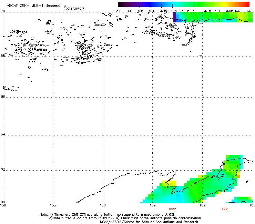Click the orange data cell near 62N east edge
Viewport: 255px width, 224px height.
click(238, 176)
